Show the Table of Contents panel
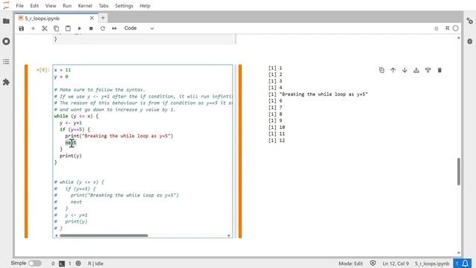 coord(6,62)
